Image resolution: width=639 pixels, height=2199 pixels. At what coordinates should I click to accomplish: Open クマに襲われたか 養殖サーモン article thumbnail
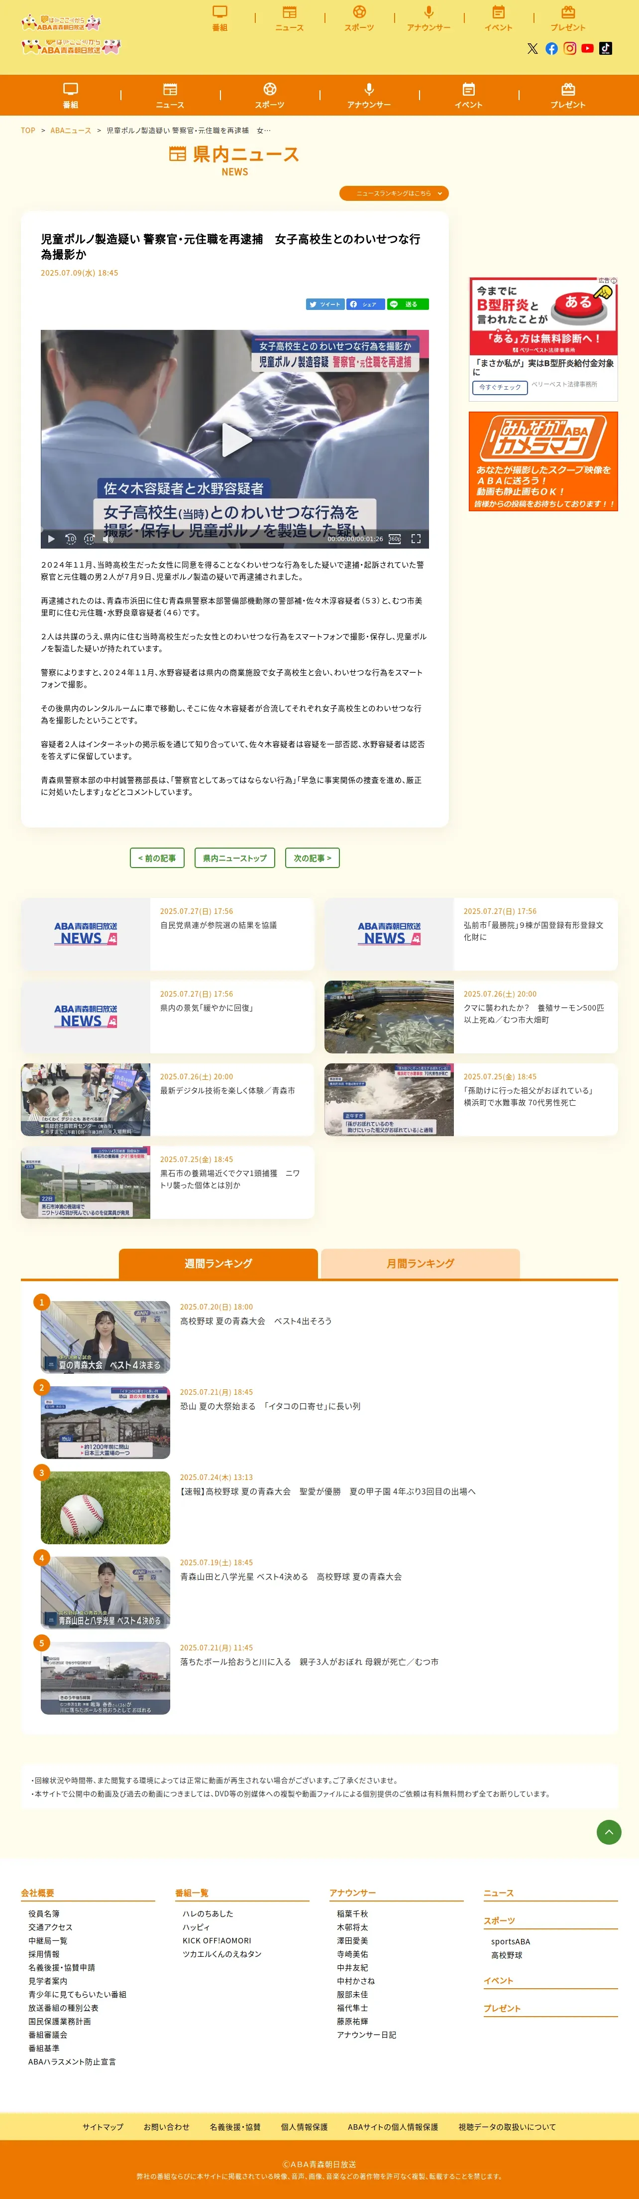(389, 1017)
